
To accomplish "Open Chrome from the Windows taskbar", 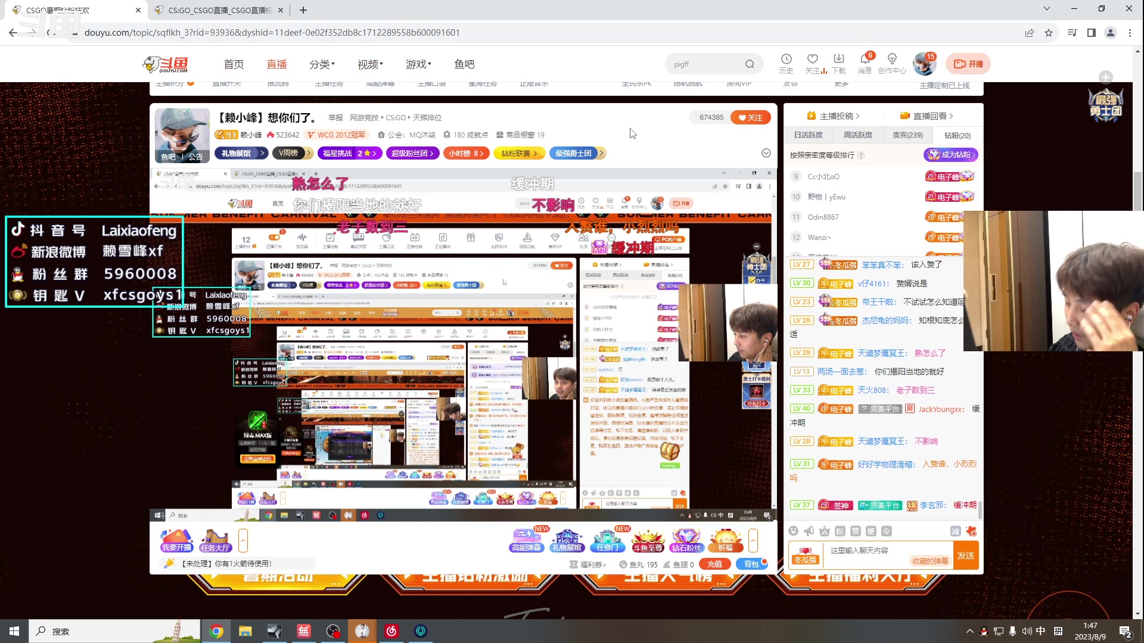I will click(x=216, y=631).
